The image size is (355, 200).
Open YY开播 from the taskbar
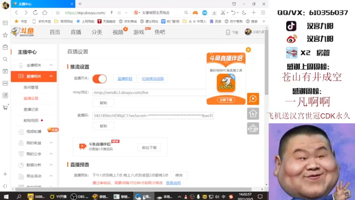pos(58,196)
